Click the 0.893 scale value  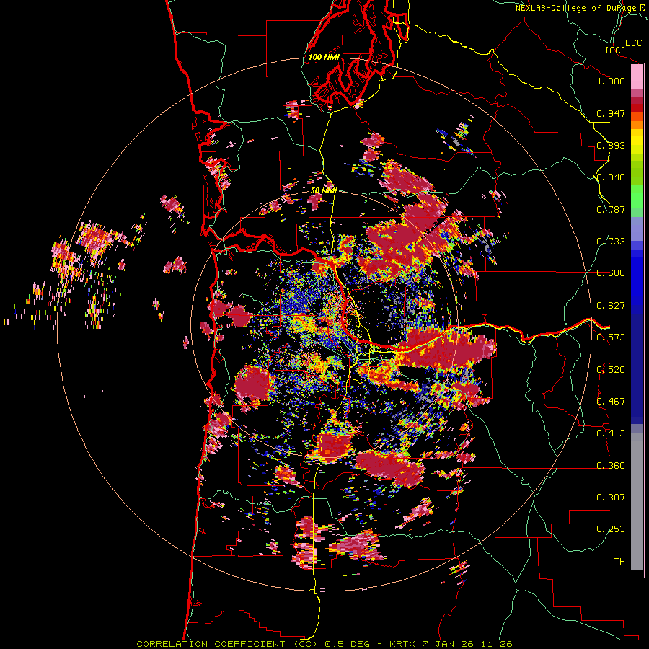coord(611,145)
